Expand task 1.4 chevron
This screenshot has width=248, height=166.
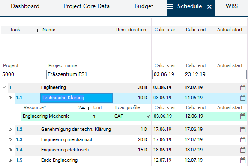(x=11, y=150)
